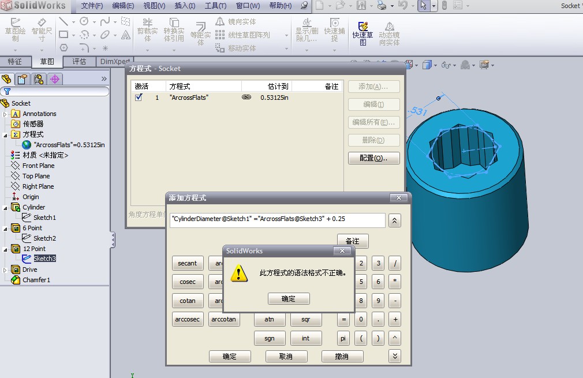
Task: Click the equation text input field
Action: tap(278, 219)
